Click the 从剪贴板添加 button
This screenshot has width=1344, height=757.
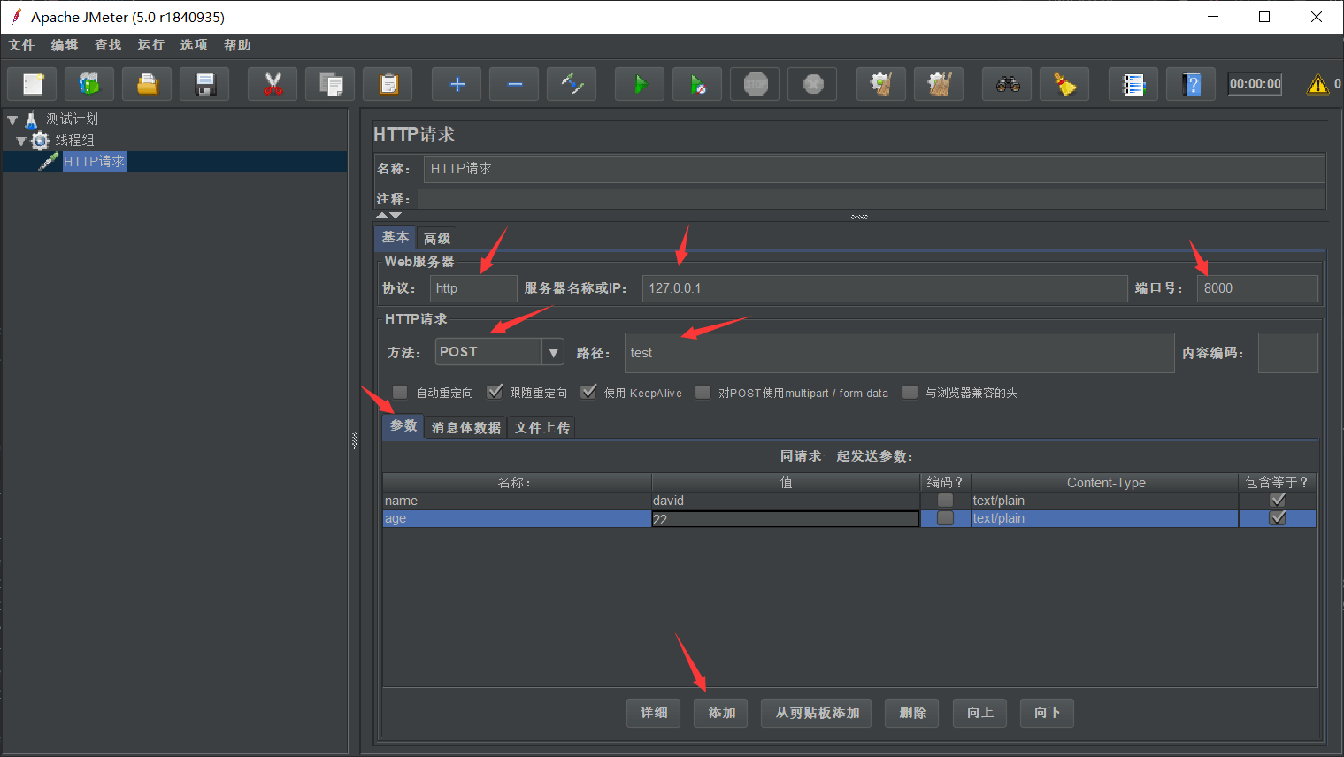click(x=817, y=713)
